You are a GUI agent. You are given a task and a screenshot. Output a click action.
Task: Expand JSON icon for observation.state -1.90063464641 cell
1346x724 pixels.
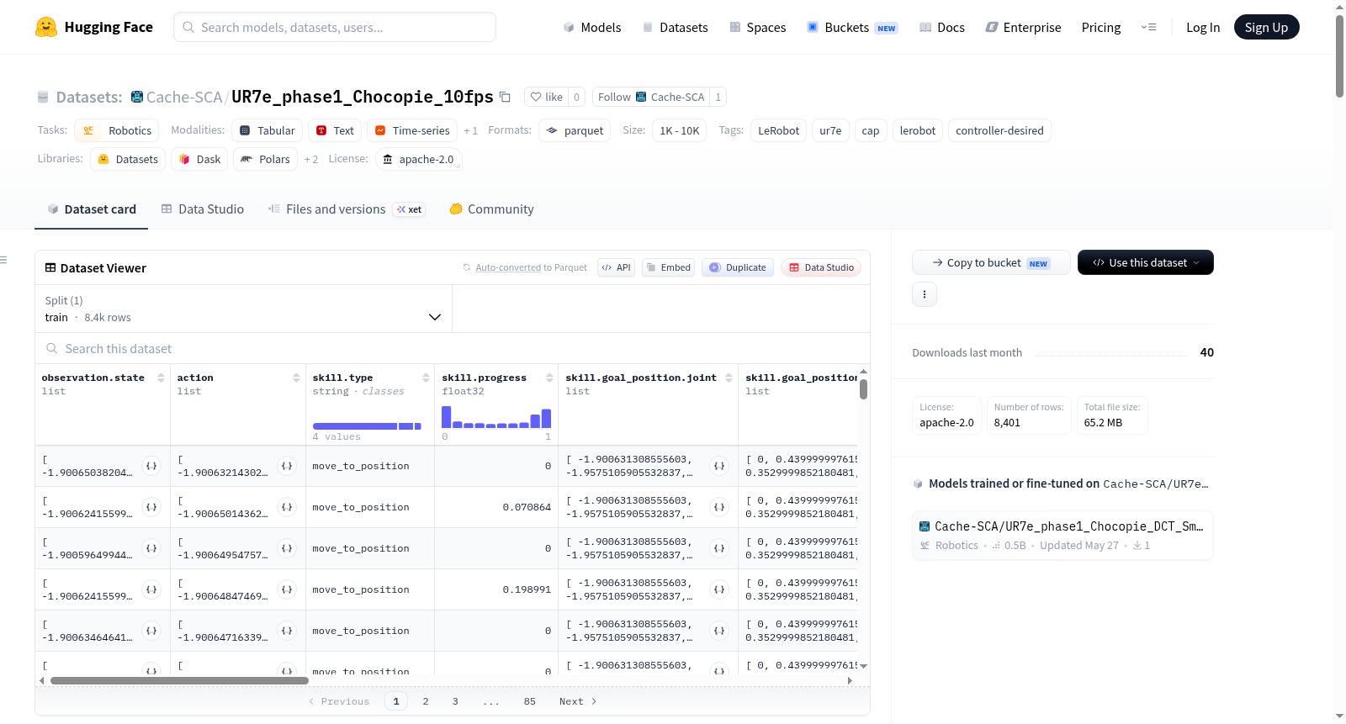point(151,631)
